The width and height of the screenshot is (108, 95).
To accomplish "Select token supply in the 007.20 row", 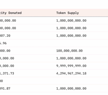I will click(71, 36).
